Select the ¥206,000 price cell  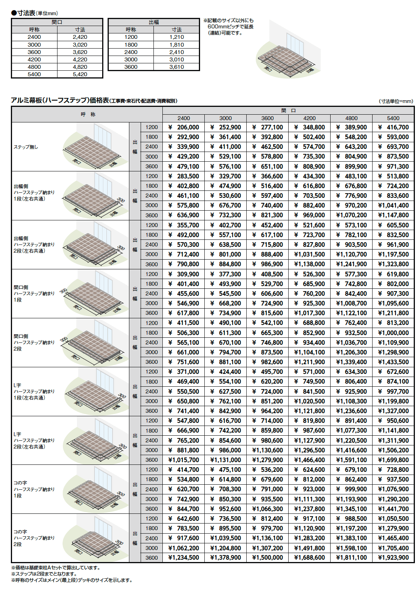click(184, 127)
